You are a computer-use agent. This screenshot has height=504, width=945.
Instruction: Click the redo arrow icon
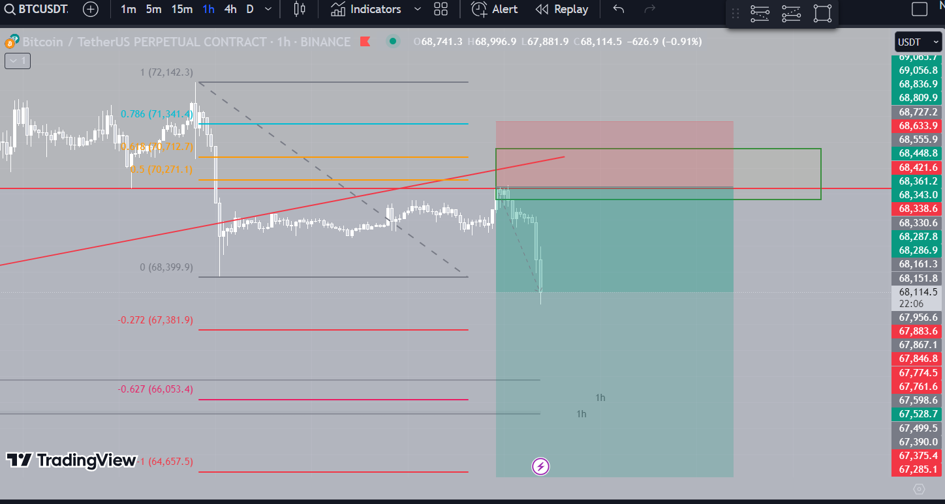point(649,9)
